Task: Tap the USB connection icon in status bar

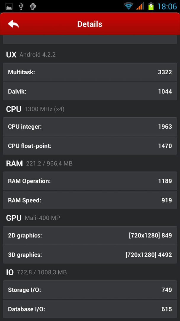Action: point(21,6)
